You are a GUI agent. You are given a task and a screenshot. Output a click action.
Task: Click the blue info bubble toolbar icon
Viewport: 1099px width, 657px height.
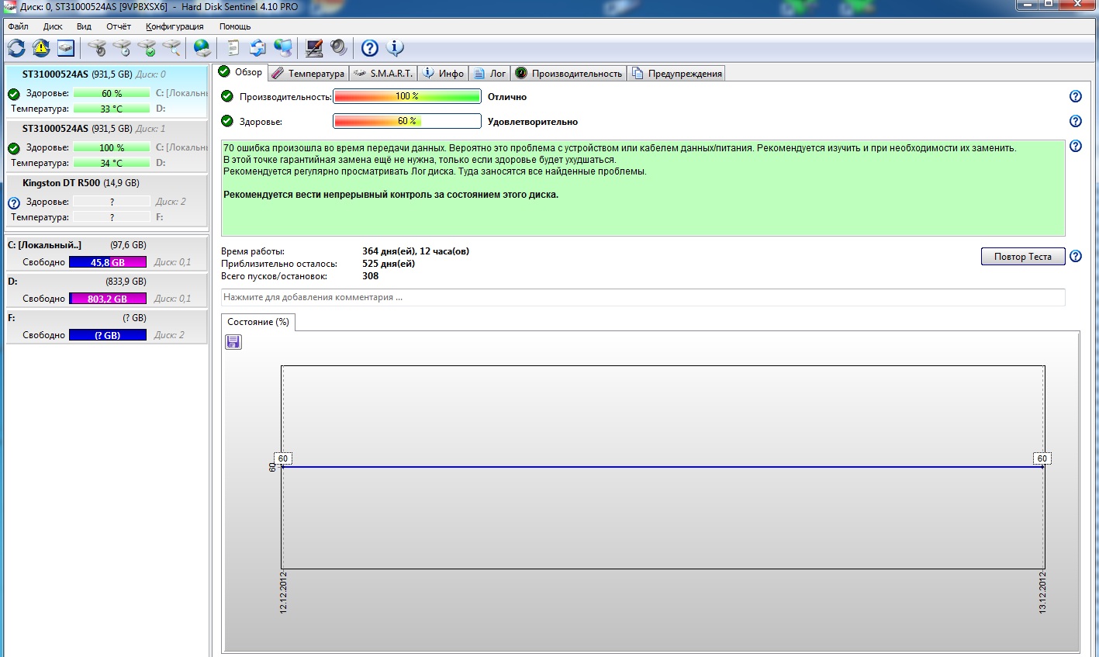(x=395, y=48)
